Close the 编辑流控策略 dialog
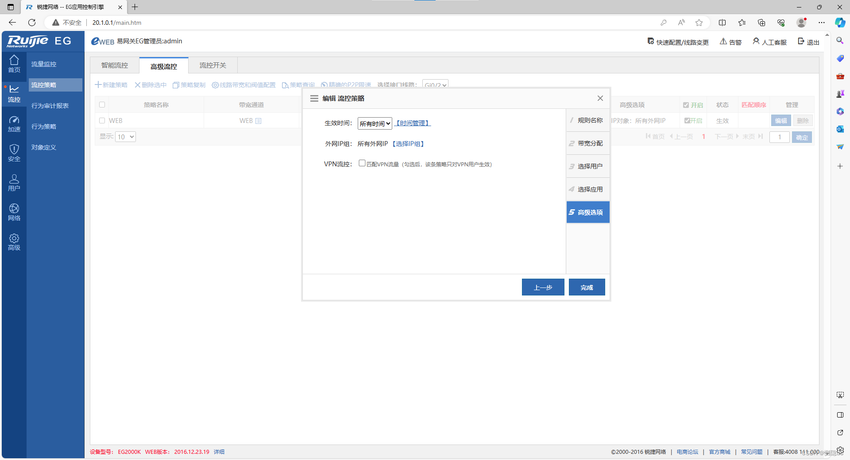Screen dimensions: 850x460 (600, 98)
